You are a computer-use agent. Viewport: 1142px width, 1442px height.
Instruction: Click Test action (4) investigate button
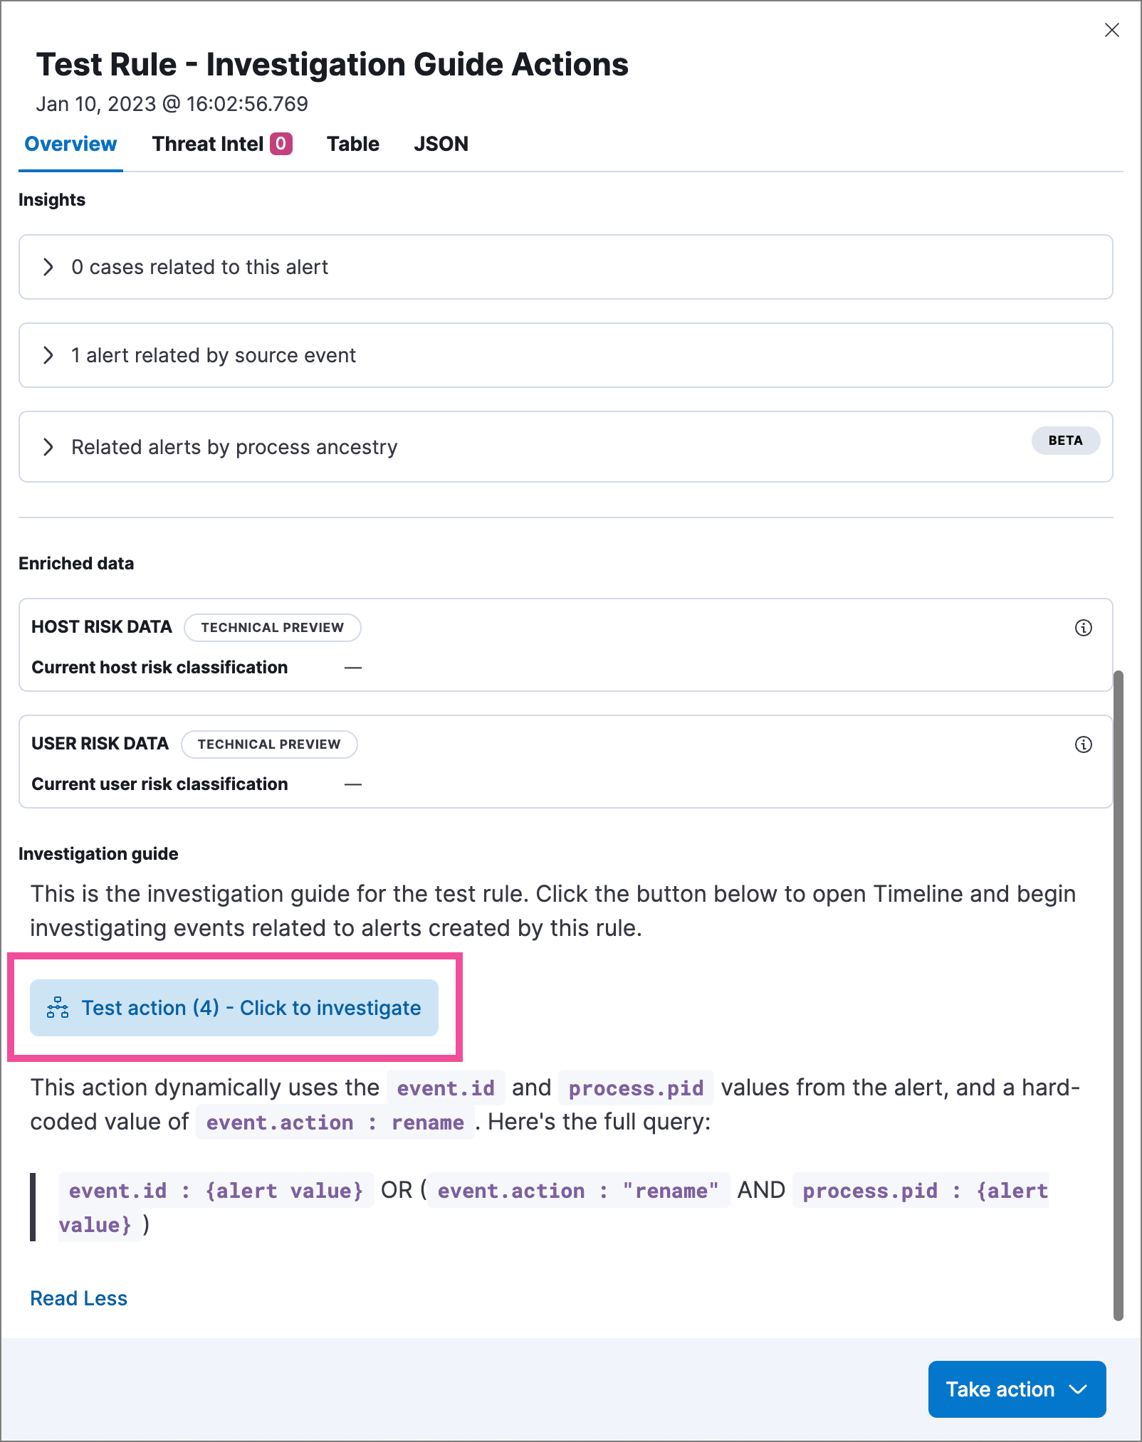click(x=251, y=1008)
